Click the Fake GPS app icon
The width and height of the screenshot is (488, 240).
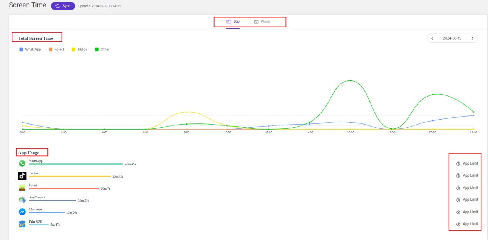tap(22, 224)
